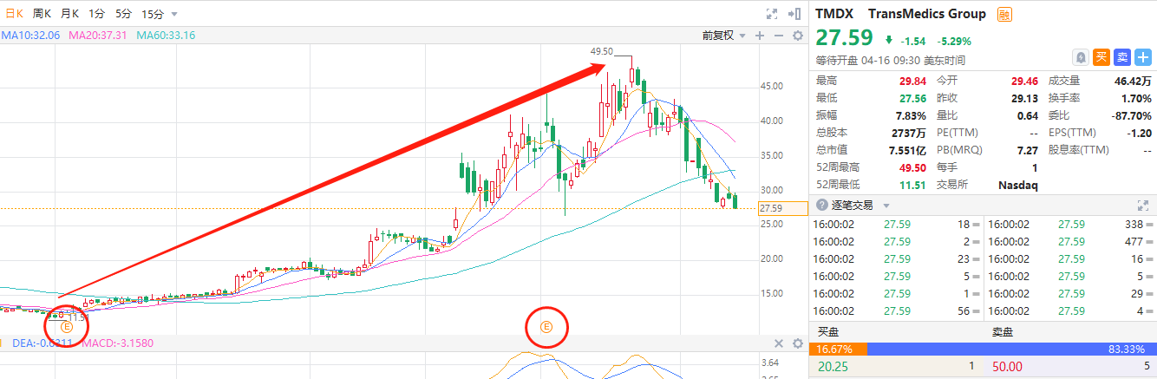The height and width of the screenshot is (379, 1157).
Task: Click the TMDX ticker symbol
Action: coord(836,14)
